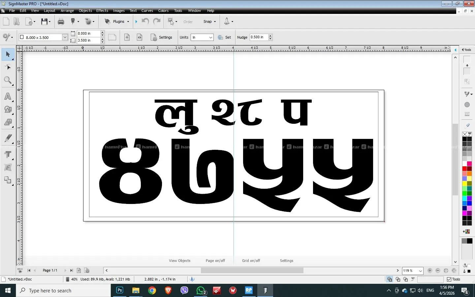Select the Text 'A' tool
This screenshot has width=475, height=297.
click(8, 96)
